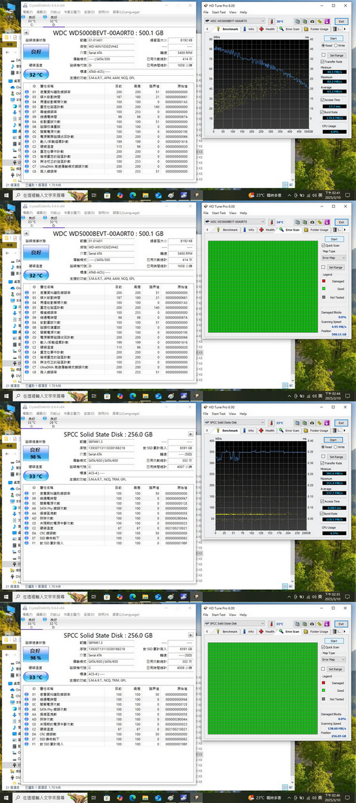
Task: Click left tab-scroll arrow in SPCC Benchmark HD Tune
Action: pos(207,431)
